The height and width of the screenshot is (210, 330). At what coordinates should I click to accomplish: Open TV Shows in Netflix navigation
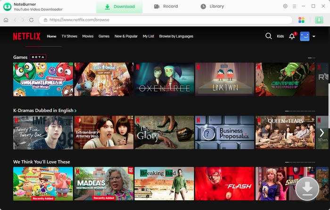[69, 36]
